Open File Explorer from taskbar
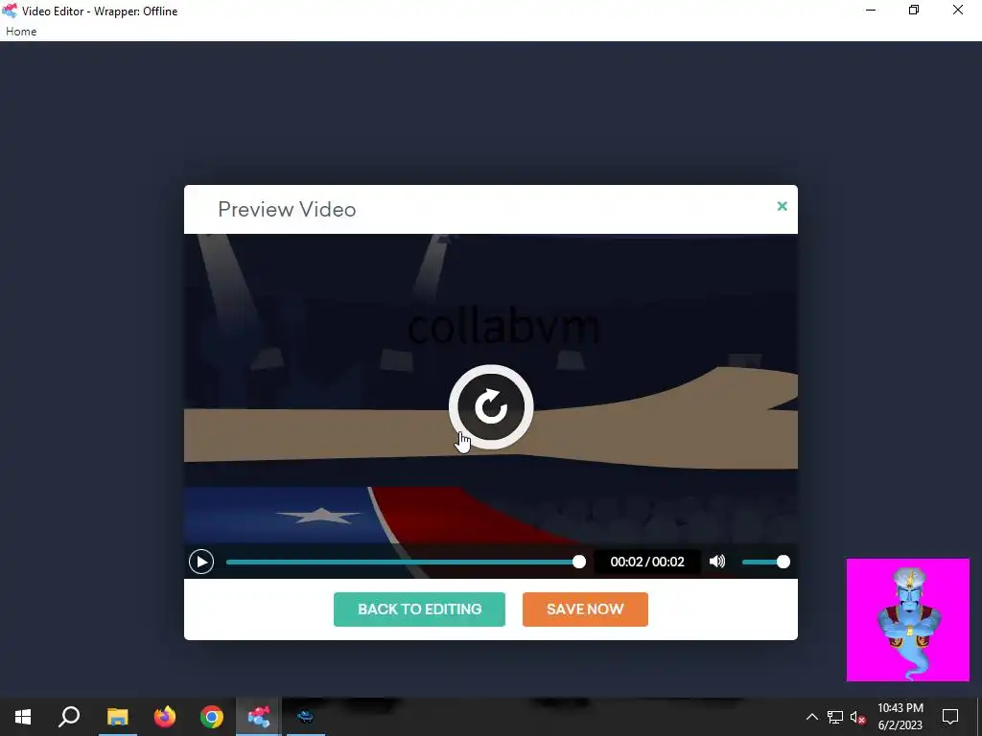The height and width of the screenshot is (736, 982). coord(117,717)
